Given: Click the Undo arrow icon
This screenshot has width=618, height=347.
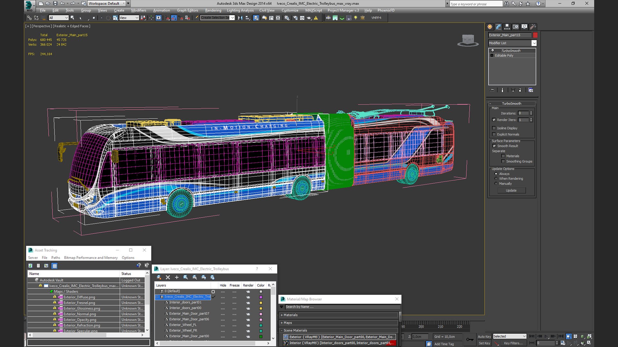Looking at the screenshot, I should pyautogui.click(x=62, y=4).
